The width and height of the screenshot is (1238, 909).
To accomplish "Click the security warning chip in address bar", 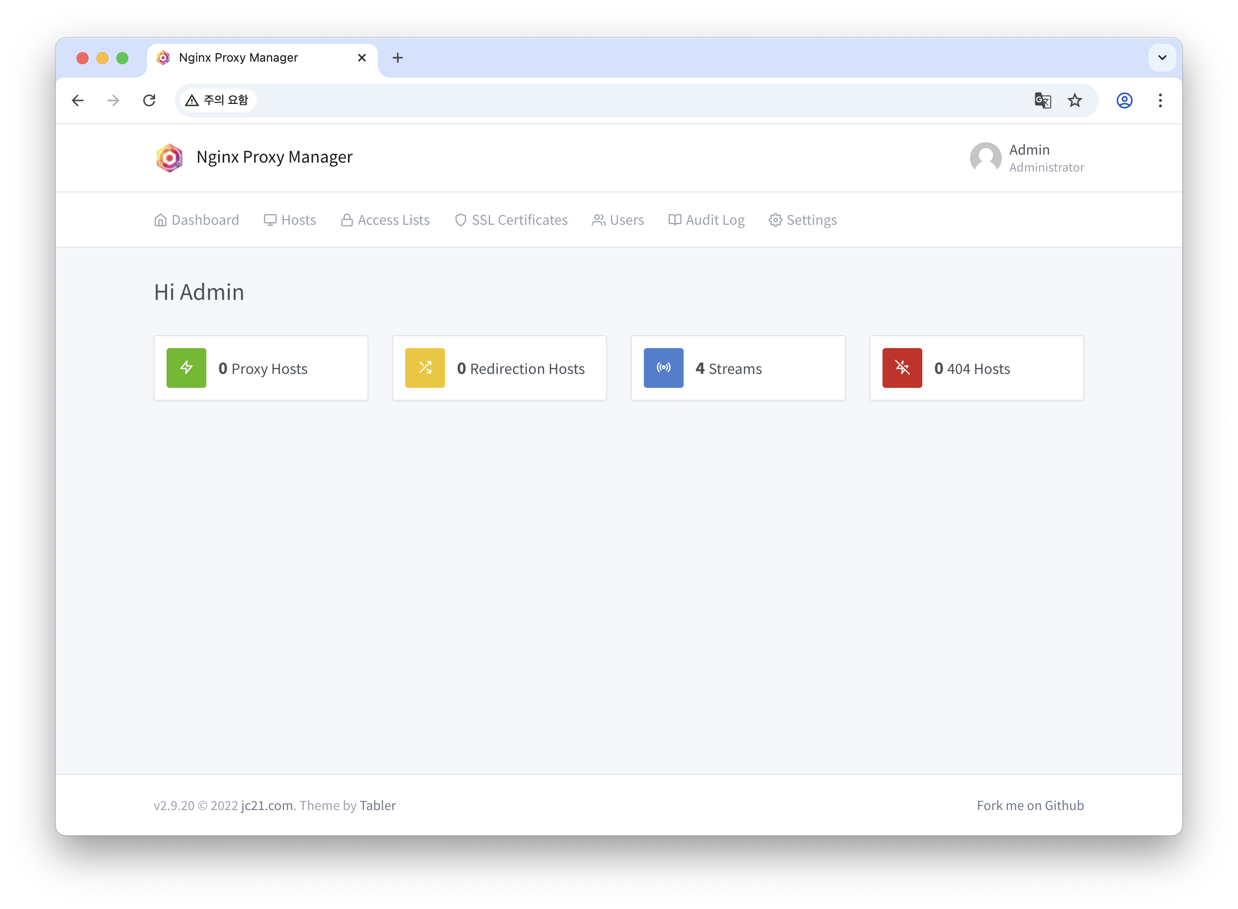I will point(218,100).
